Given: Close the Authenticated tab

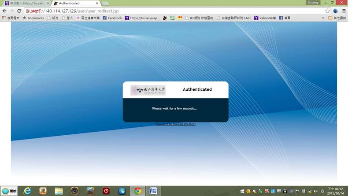Looking at the screenshot, I should pos(97,3).
